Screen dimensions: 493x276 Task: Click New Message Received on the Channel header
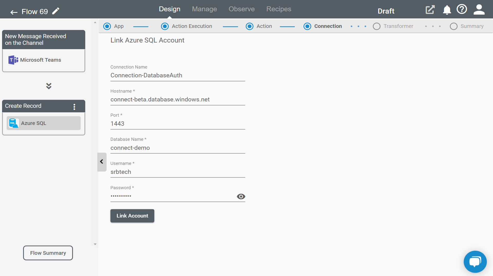tap(44, 40)
